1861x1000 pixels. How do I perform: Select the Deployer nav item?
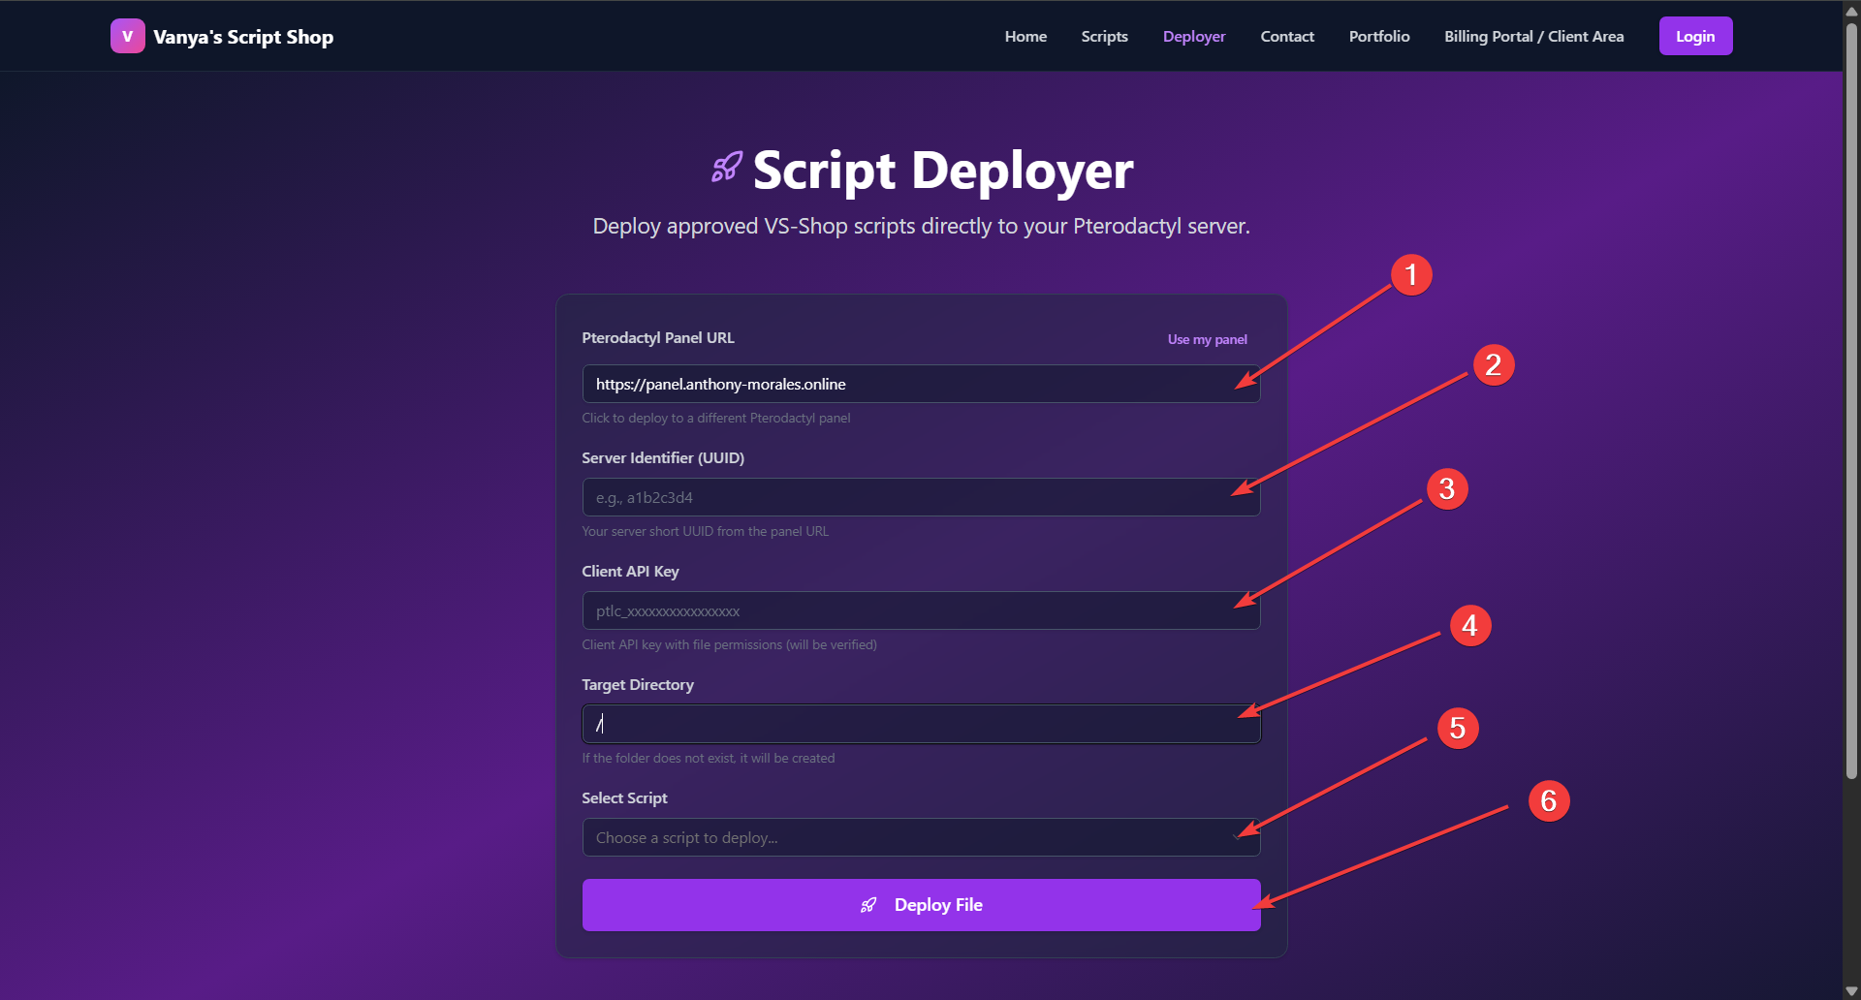(x=1193, y=37)
